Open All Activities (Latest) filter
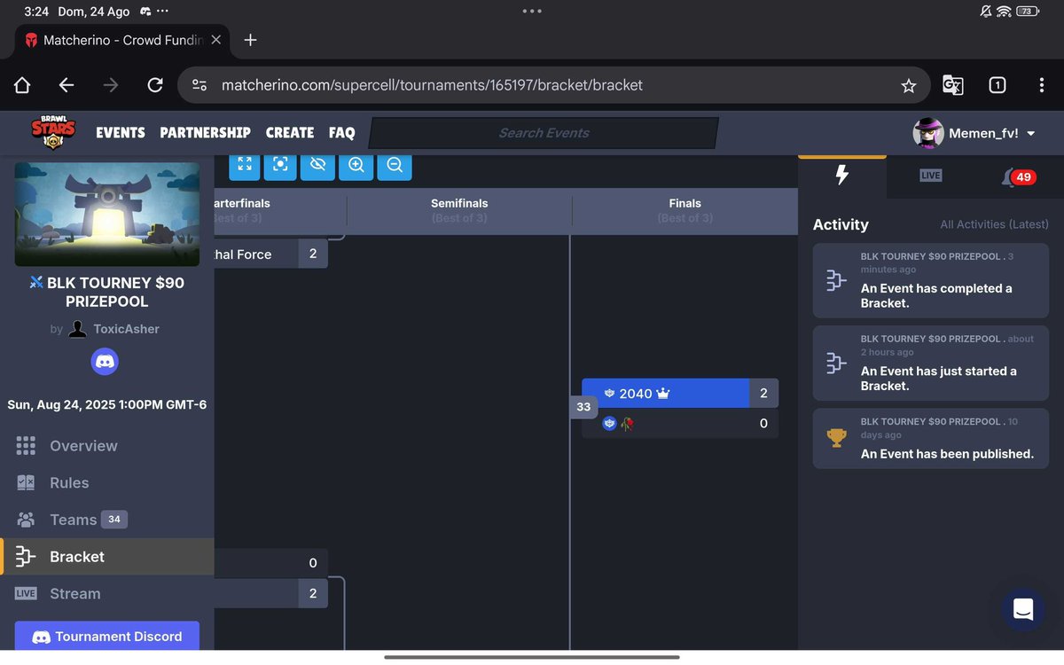Screen dimensions: 1064x665 pyautogui.click(x=994, y=224)
